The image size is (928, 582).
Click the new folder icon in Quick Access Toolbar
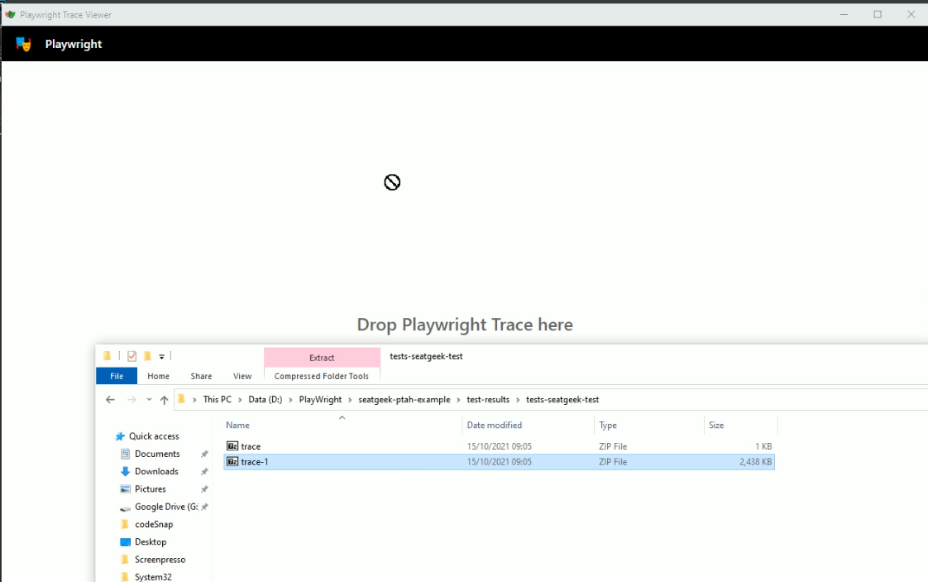pyautogui.click(x=147, y=355)
